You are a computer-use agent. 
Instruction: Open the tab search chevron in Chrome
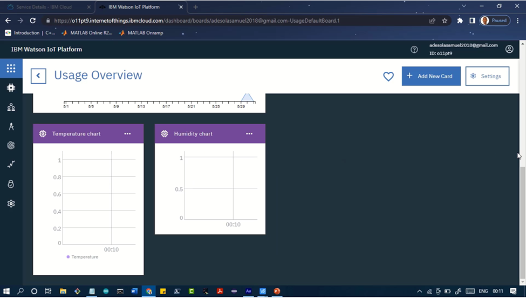[x=463, y=6]
